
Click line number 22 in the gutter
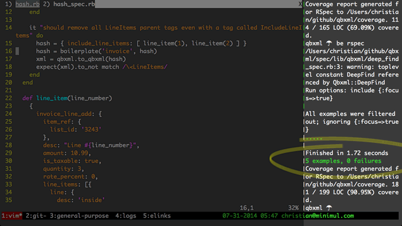click(9, 98)
